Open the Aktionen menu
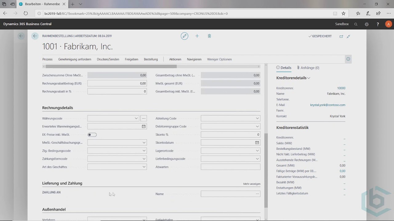 pyautogui.click(x=175, y=59)
